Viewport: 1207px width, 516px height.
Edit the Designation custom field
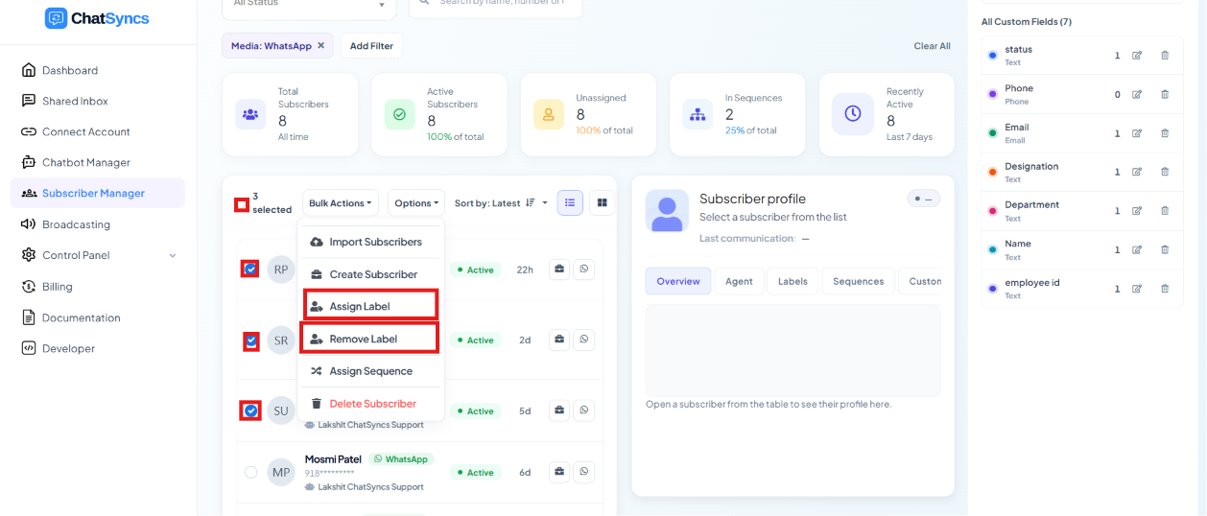[x=1137, y=172]
